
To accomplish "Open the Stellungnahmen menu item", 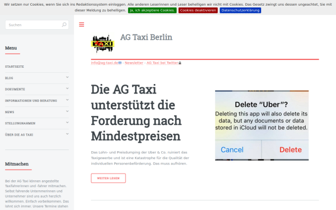I will [20, 123].
